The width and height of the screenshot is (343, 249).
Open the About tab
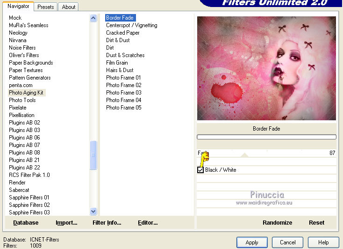click(69, 7)
